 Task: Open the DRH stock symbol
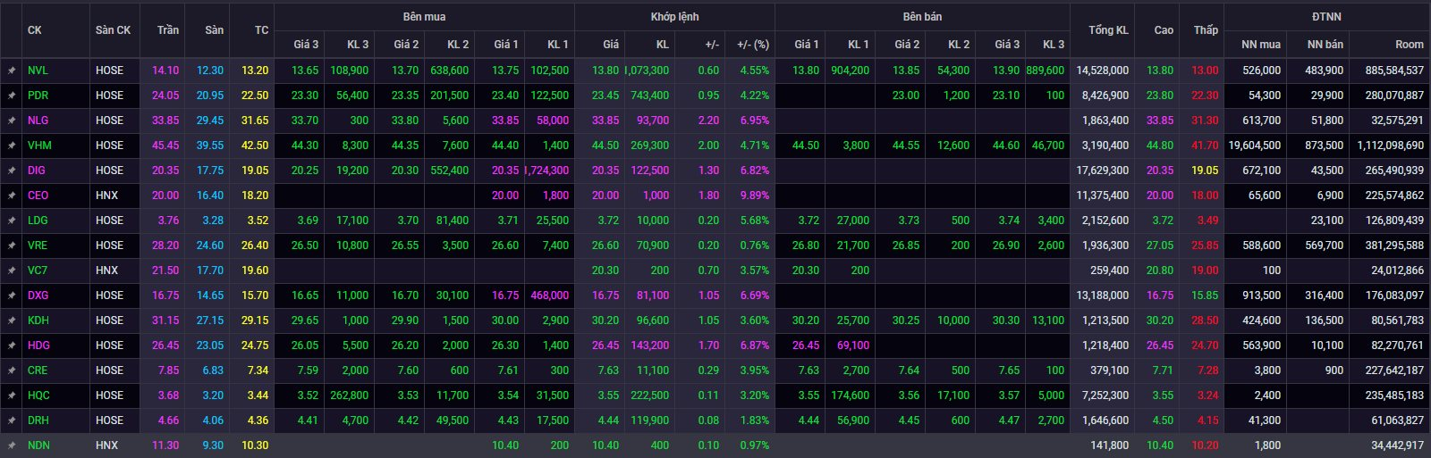(x=38, y=421)
